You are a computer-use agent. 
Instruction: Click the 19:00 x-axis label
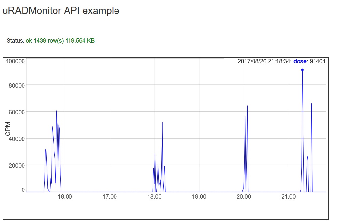[x=199, y=197]
